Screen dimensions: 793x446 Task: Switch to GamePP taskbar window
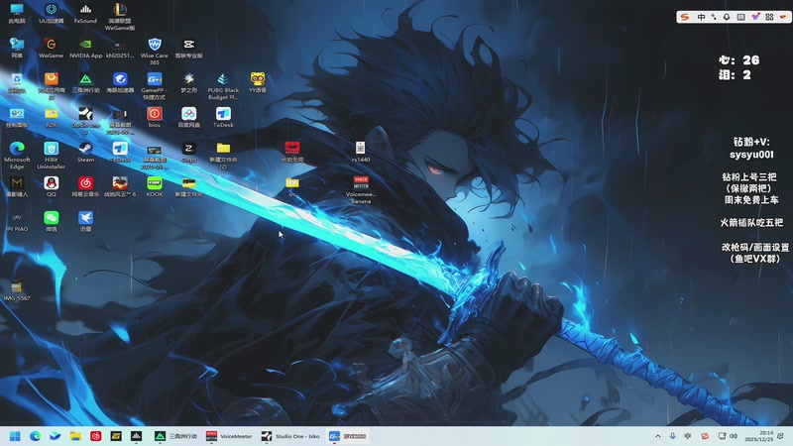(348, 436)
